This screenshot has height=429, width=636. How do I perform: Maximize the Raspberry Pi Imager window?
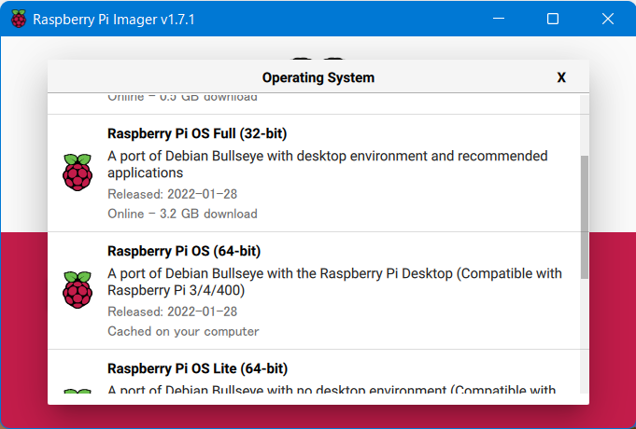click(x=552, y=19)
